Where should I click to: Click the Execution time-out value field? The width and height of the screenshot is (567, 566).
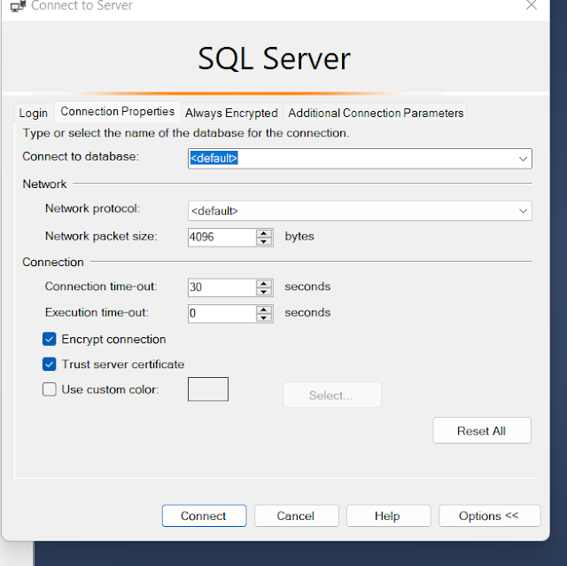[221, 313]
